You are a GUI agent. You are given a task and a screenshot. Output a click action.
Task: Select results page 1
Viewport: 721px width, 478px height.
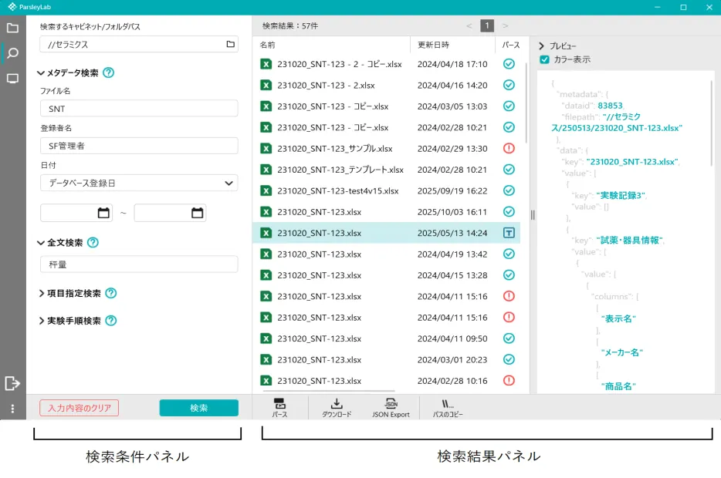tap(487, 25)
